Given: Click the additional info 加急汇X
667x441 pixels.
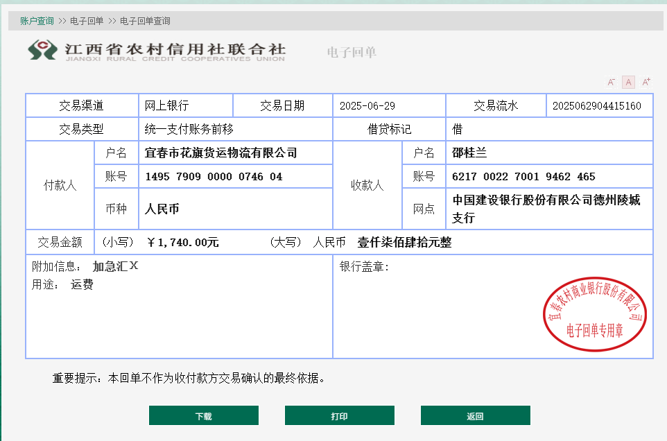Looking at the screenshot, I should [x=115, y=266].
